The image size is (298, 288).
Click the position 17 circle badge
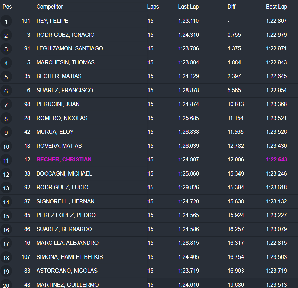click(6, 244)
